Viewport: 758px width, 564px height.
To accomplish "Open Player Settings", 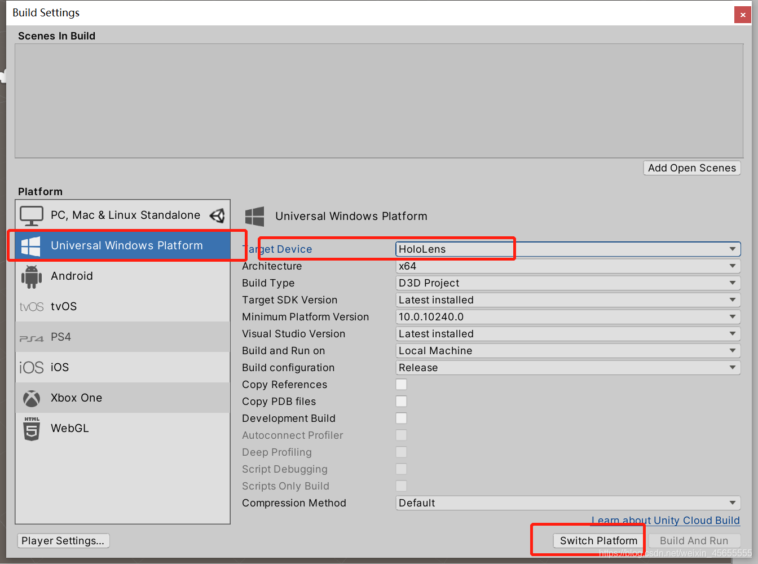I will point(63,541).
